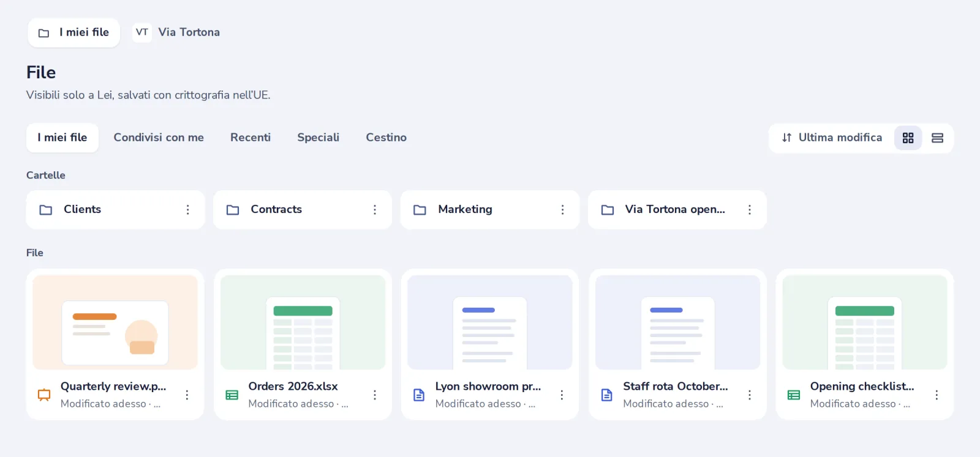Image resolution: width=980 pixels, height=457 pixels.
Task: Click the file name Lyon showroom pr...
Action: pos(488,387)
